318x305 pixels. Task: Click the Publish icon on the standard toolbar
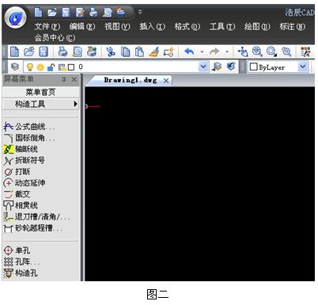point(92,51)
